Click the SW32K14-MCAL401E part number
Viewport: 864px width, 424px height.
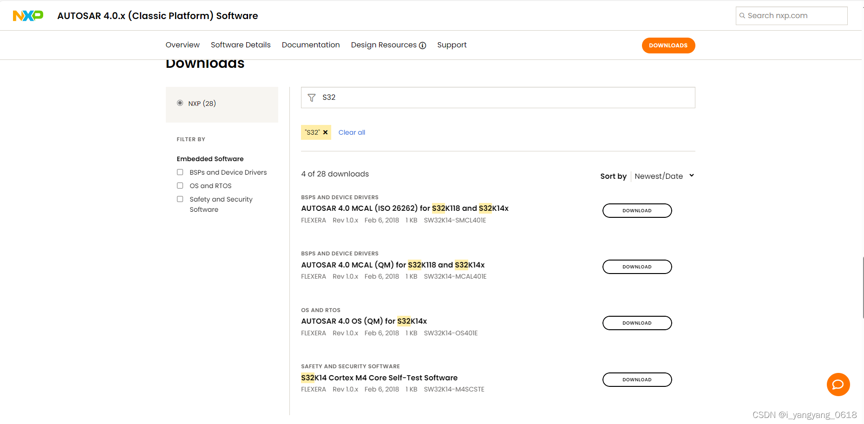coord(455,276)
